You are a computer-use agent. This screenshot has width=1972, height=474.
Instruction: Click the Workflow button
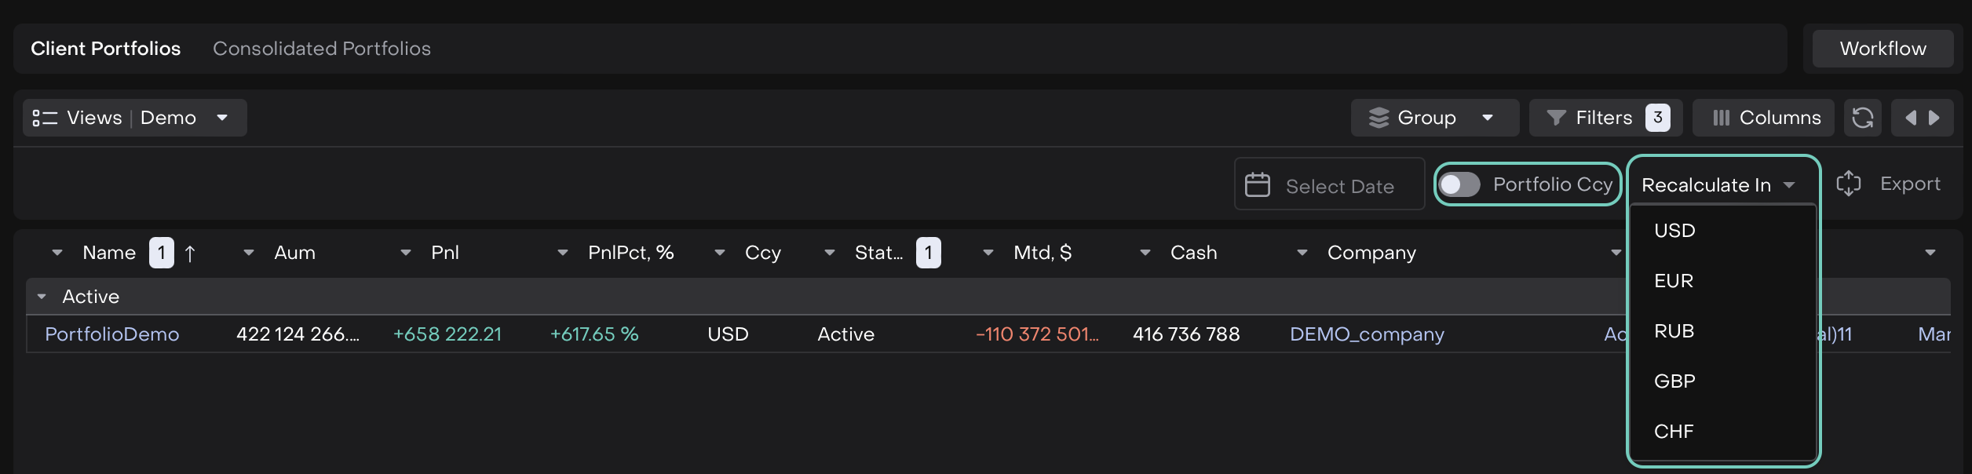pos(1883,49)
